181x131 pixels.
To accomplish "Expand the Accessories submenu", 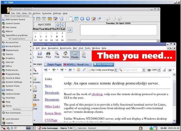I will pyautogui.click(x=17, y=42).
